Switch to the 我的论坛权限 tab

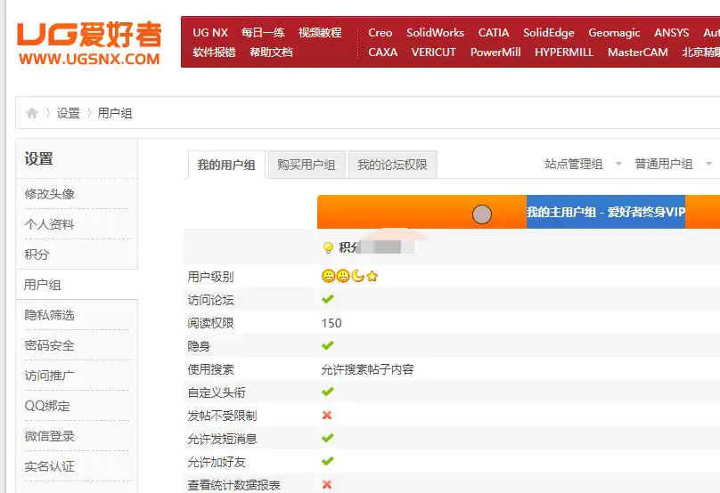click(x=393, y=165)
